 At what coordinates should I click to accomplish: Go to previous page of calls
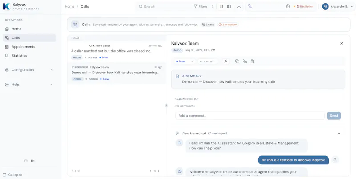[150, 171]
